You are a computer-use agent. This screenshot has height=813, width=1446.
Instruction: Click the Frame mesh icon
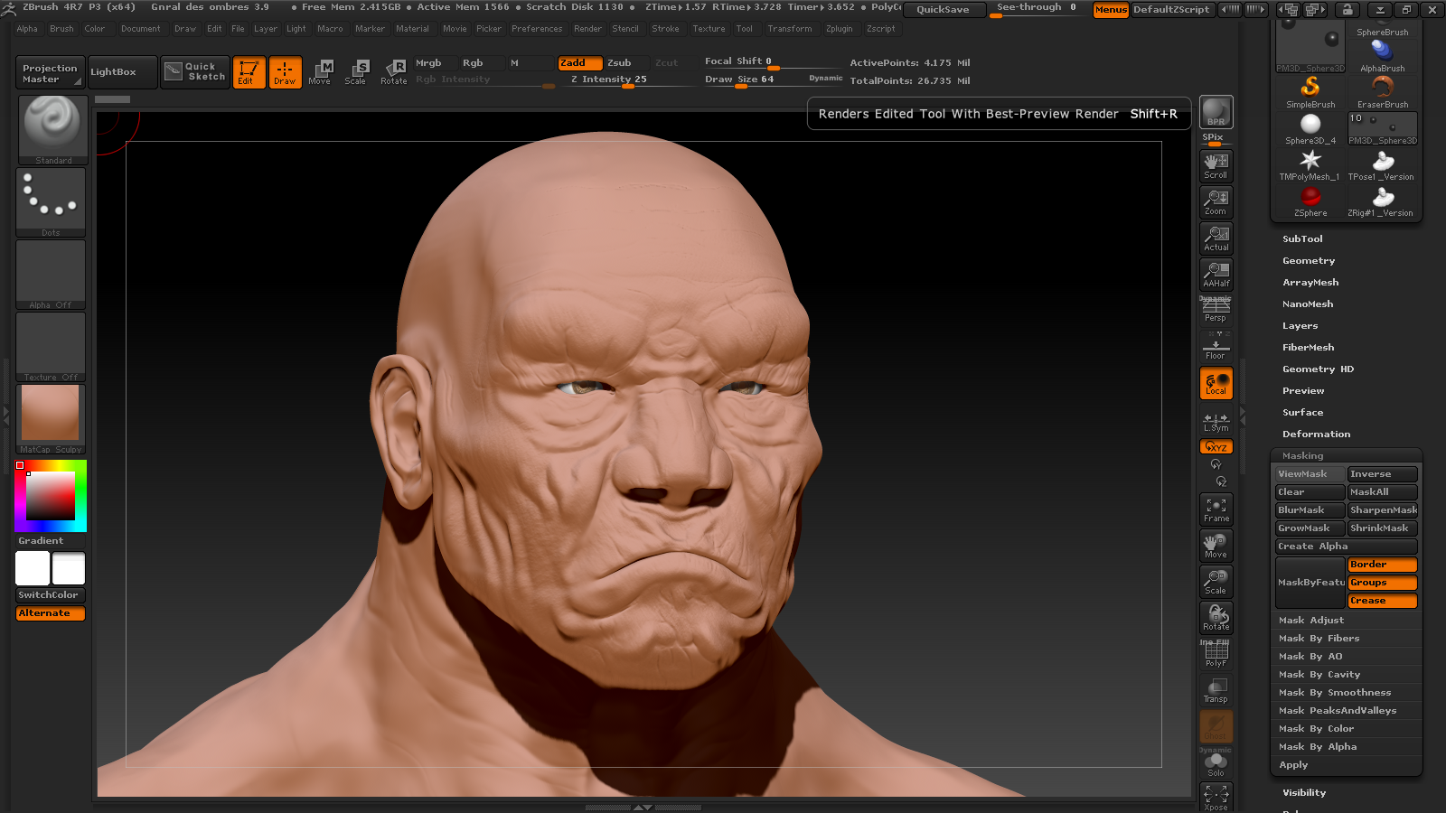(x=1216, y=509)
